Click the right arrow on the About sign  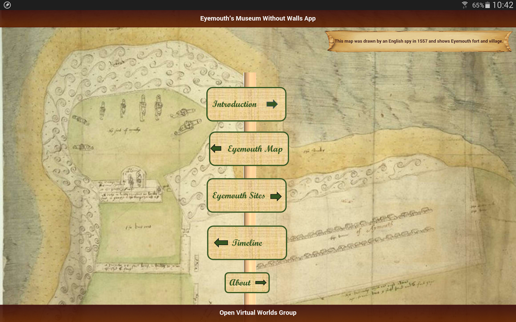click(261, 283)
